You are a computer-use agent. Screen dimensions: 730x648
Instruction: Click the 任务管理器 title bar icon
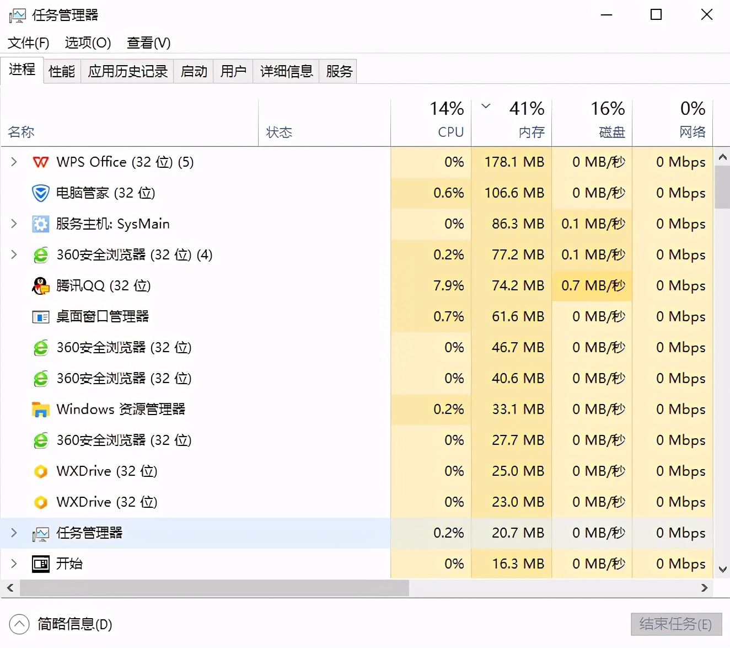pos(17,15)
